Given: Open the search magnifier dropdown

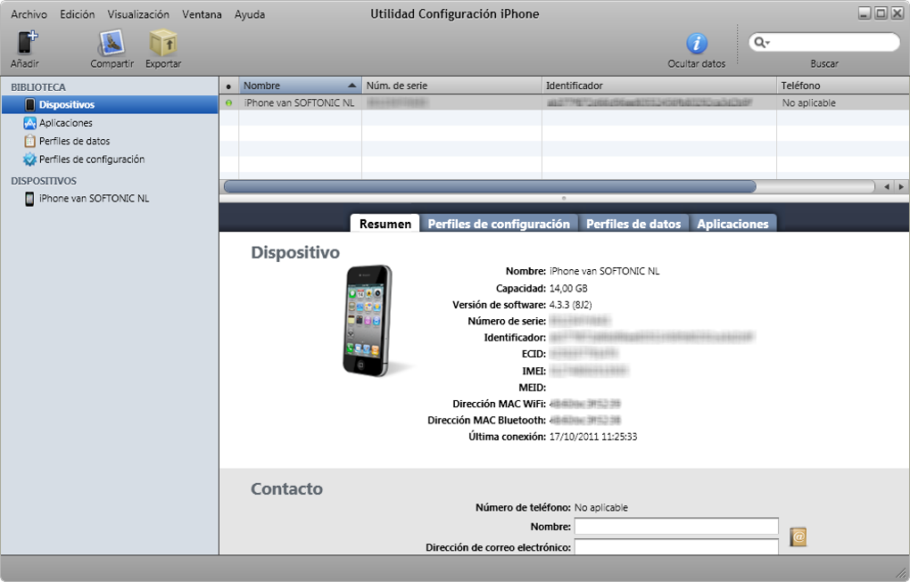Looking at the screenshot, I should coord(761,42).
